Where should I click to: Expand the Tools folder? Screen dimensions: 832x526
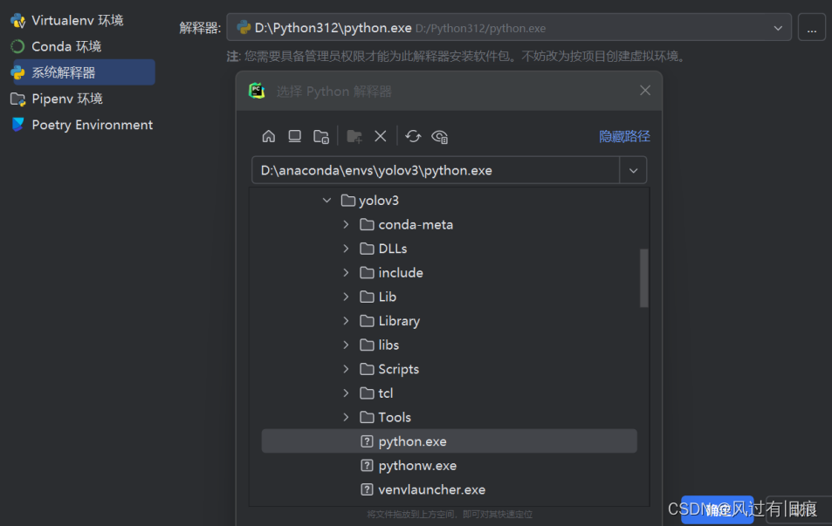[346, 417]
